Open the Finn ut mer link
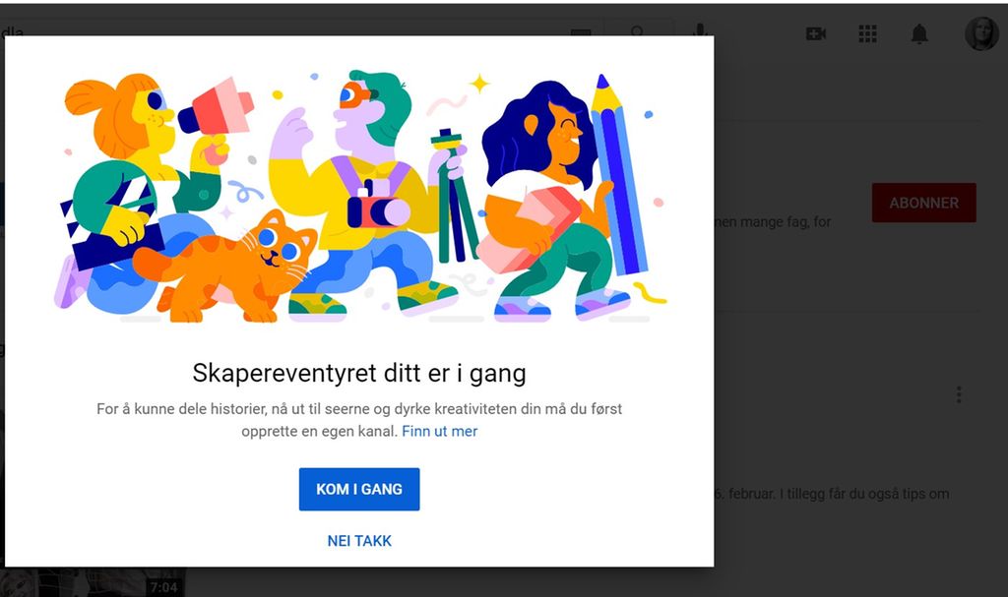 click(439, 431)
